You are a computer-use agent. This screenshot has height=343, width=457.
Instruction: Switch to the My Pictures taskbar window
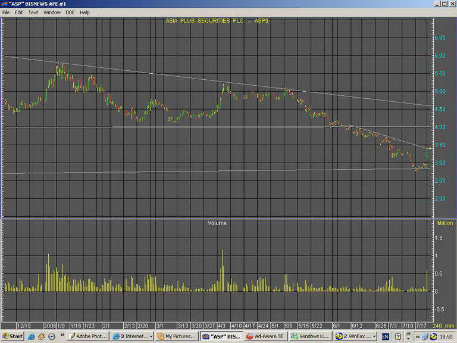(x=177, y=336)
